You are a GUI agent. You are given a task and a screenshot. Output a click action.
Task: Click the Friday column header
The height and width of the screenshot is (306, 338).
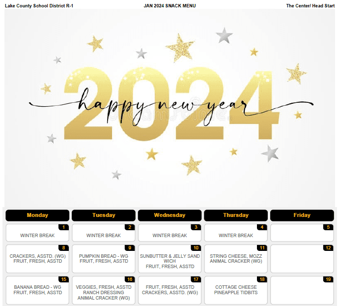(302, 215)
